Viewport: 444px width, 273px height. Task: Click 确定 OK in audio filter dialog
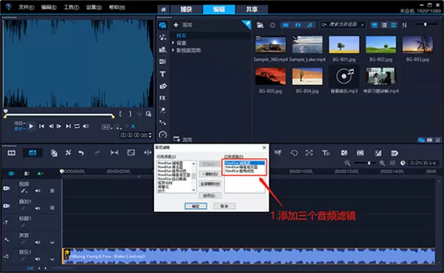click(x=195, y=206)
